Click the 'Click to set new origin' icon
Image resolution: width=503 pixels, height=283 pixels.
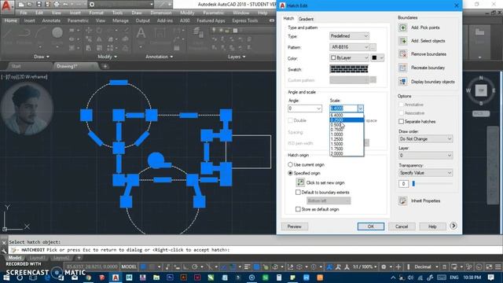pos(300,182)
